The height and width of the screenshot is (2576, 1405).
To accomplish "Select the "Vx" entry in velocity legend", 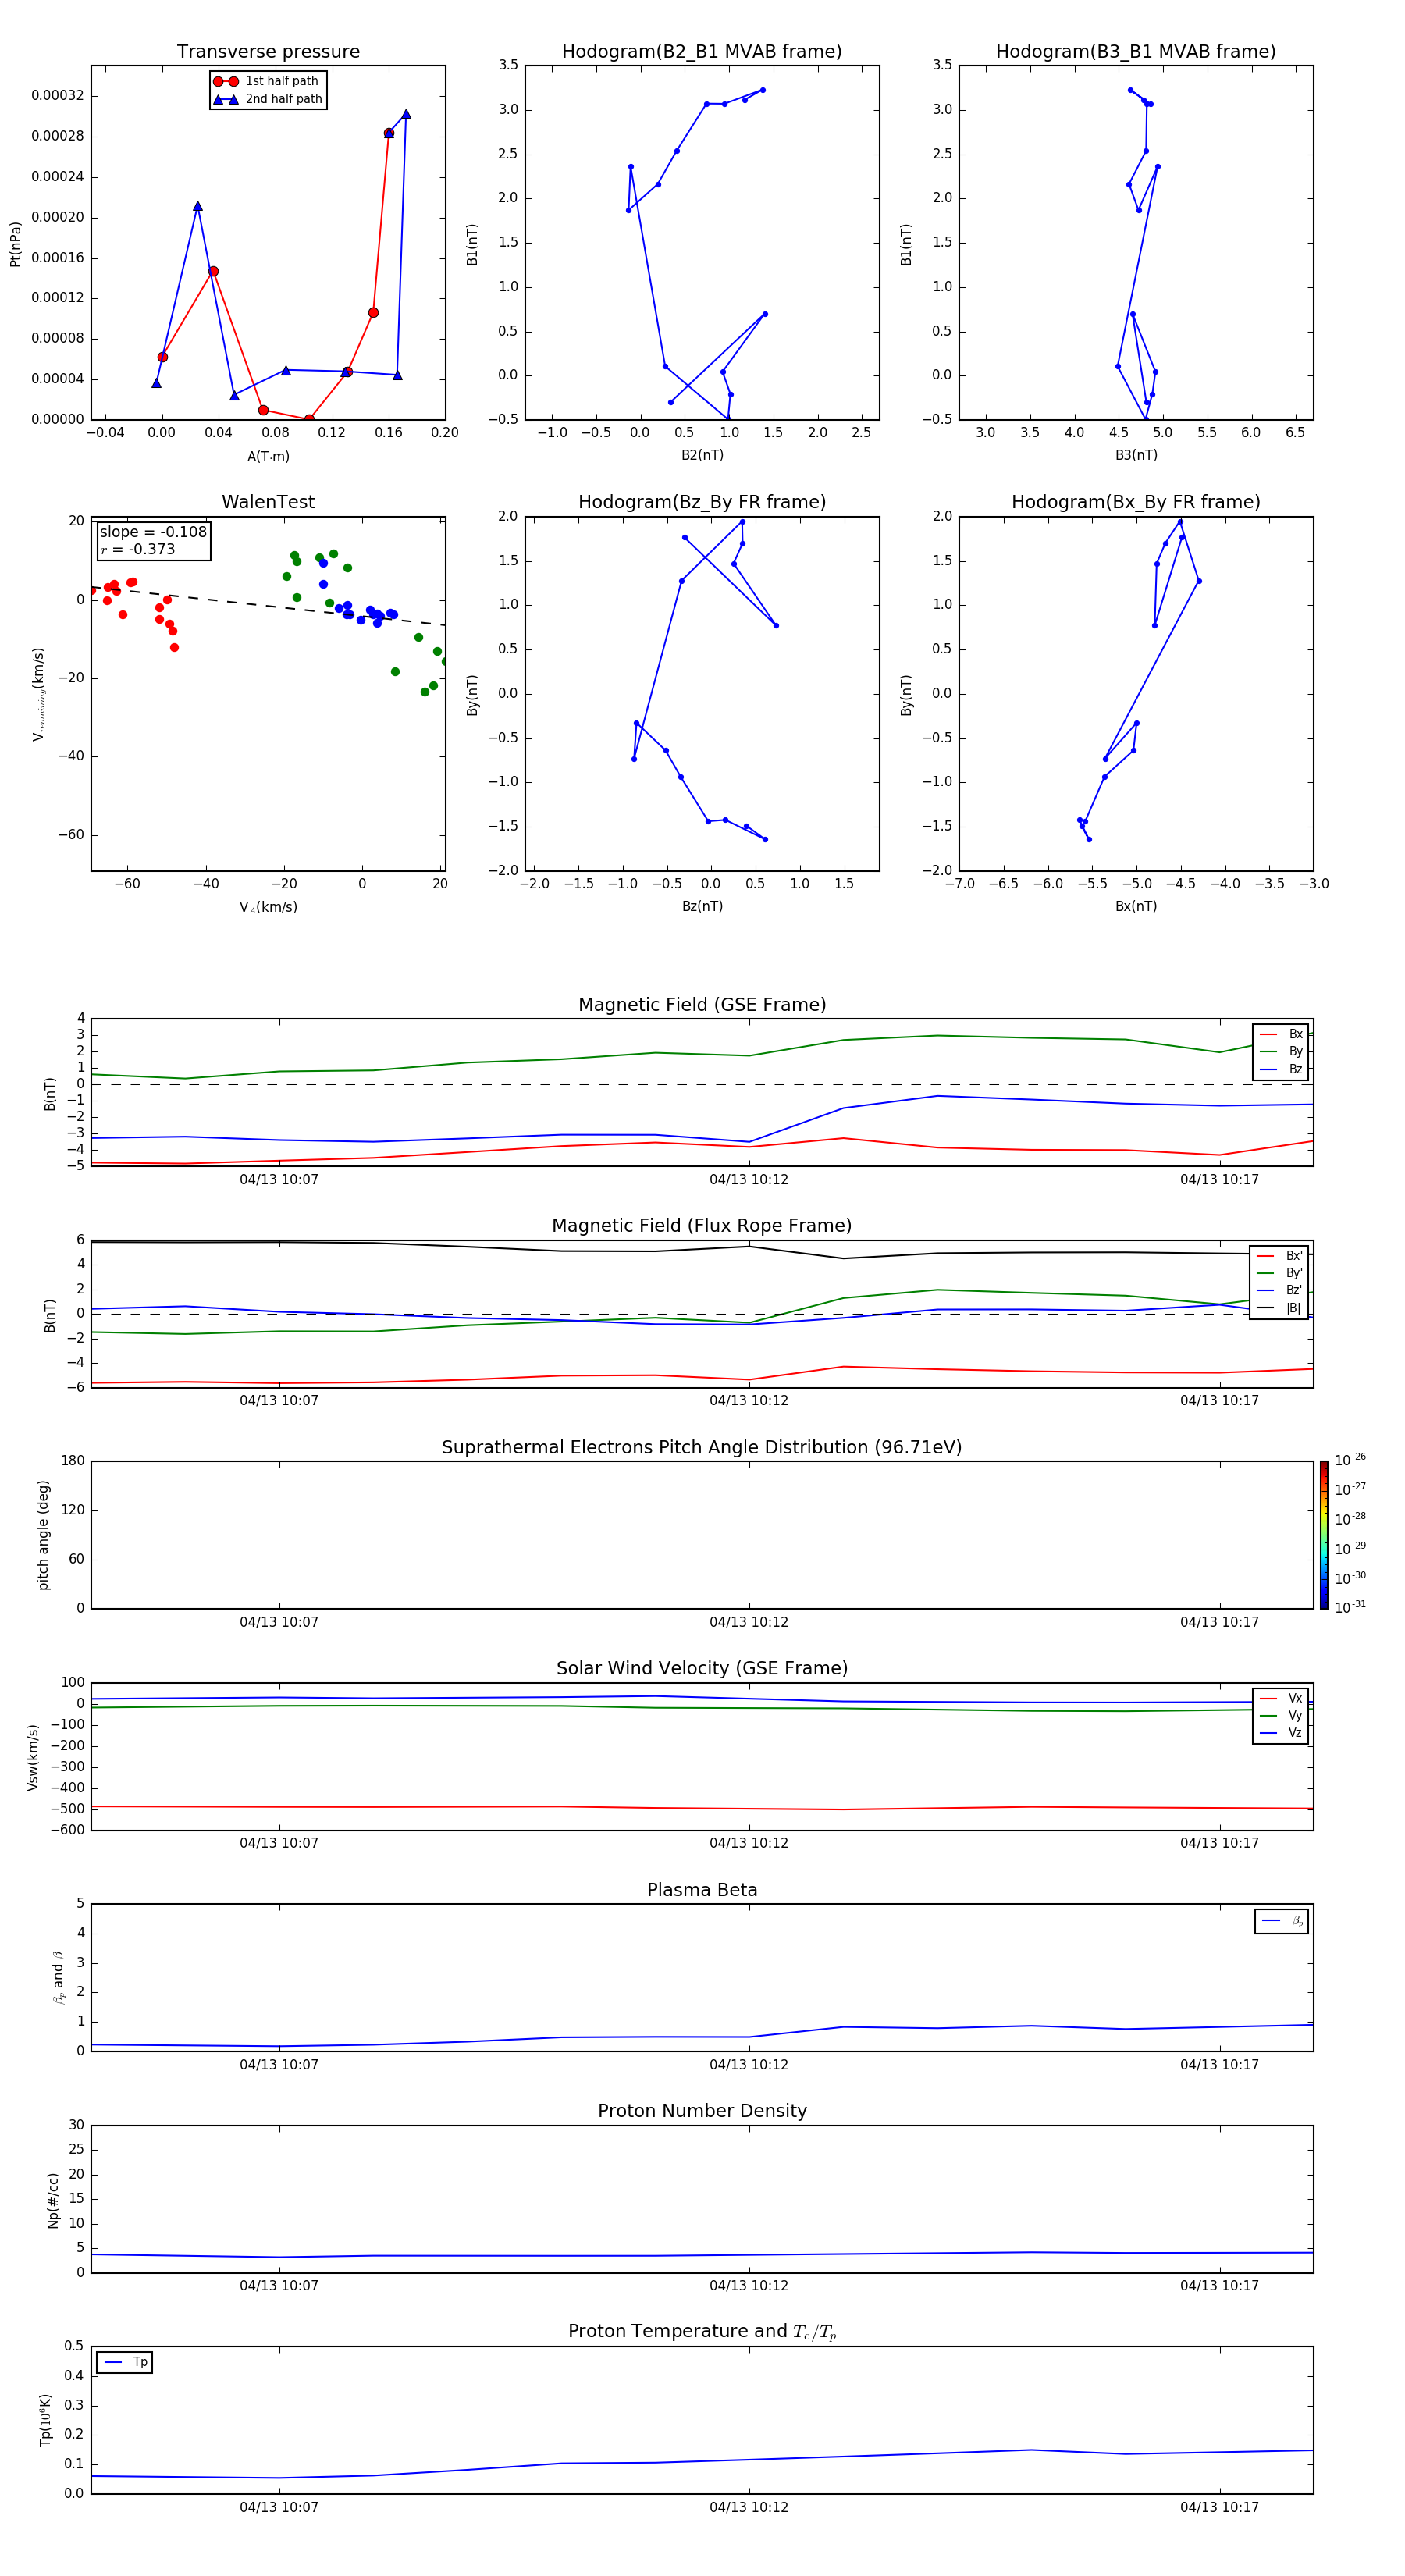I will (1281, 1698).
